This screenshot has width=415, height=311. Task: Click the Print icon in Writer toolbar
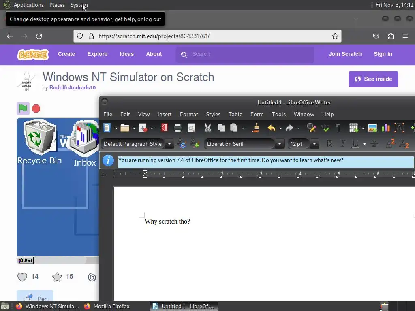(x=178, y=128)
